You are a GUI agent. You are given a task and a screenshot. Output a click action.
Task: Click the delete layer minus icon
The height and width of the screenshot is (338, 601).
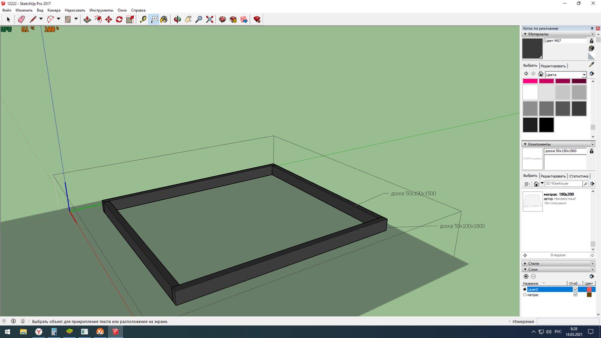(x=533, y=276)
